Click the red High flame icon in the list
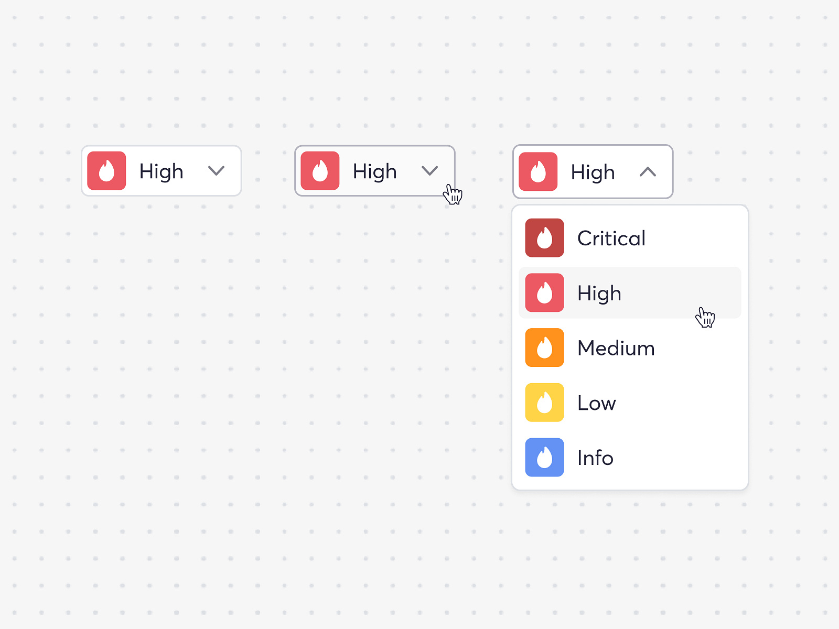 pos(544,292)
